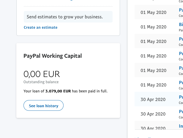Open the 'Pa' link in fifth 01 May row
183x138 pixels.
181,68
